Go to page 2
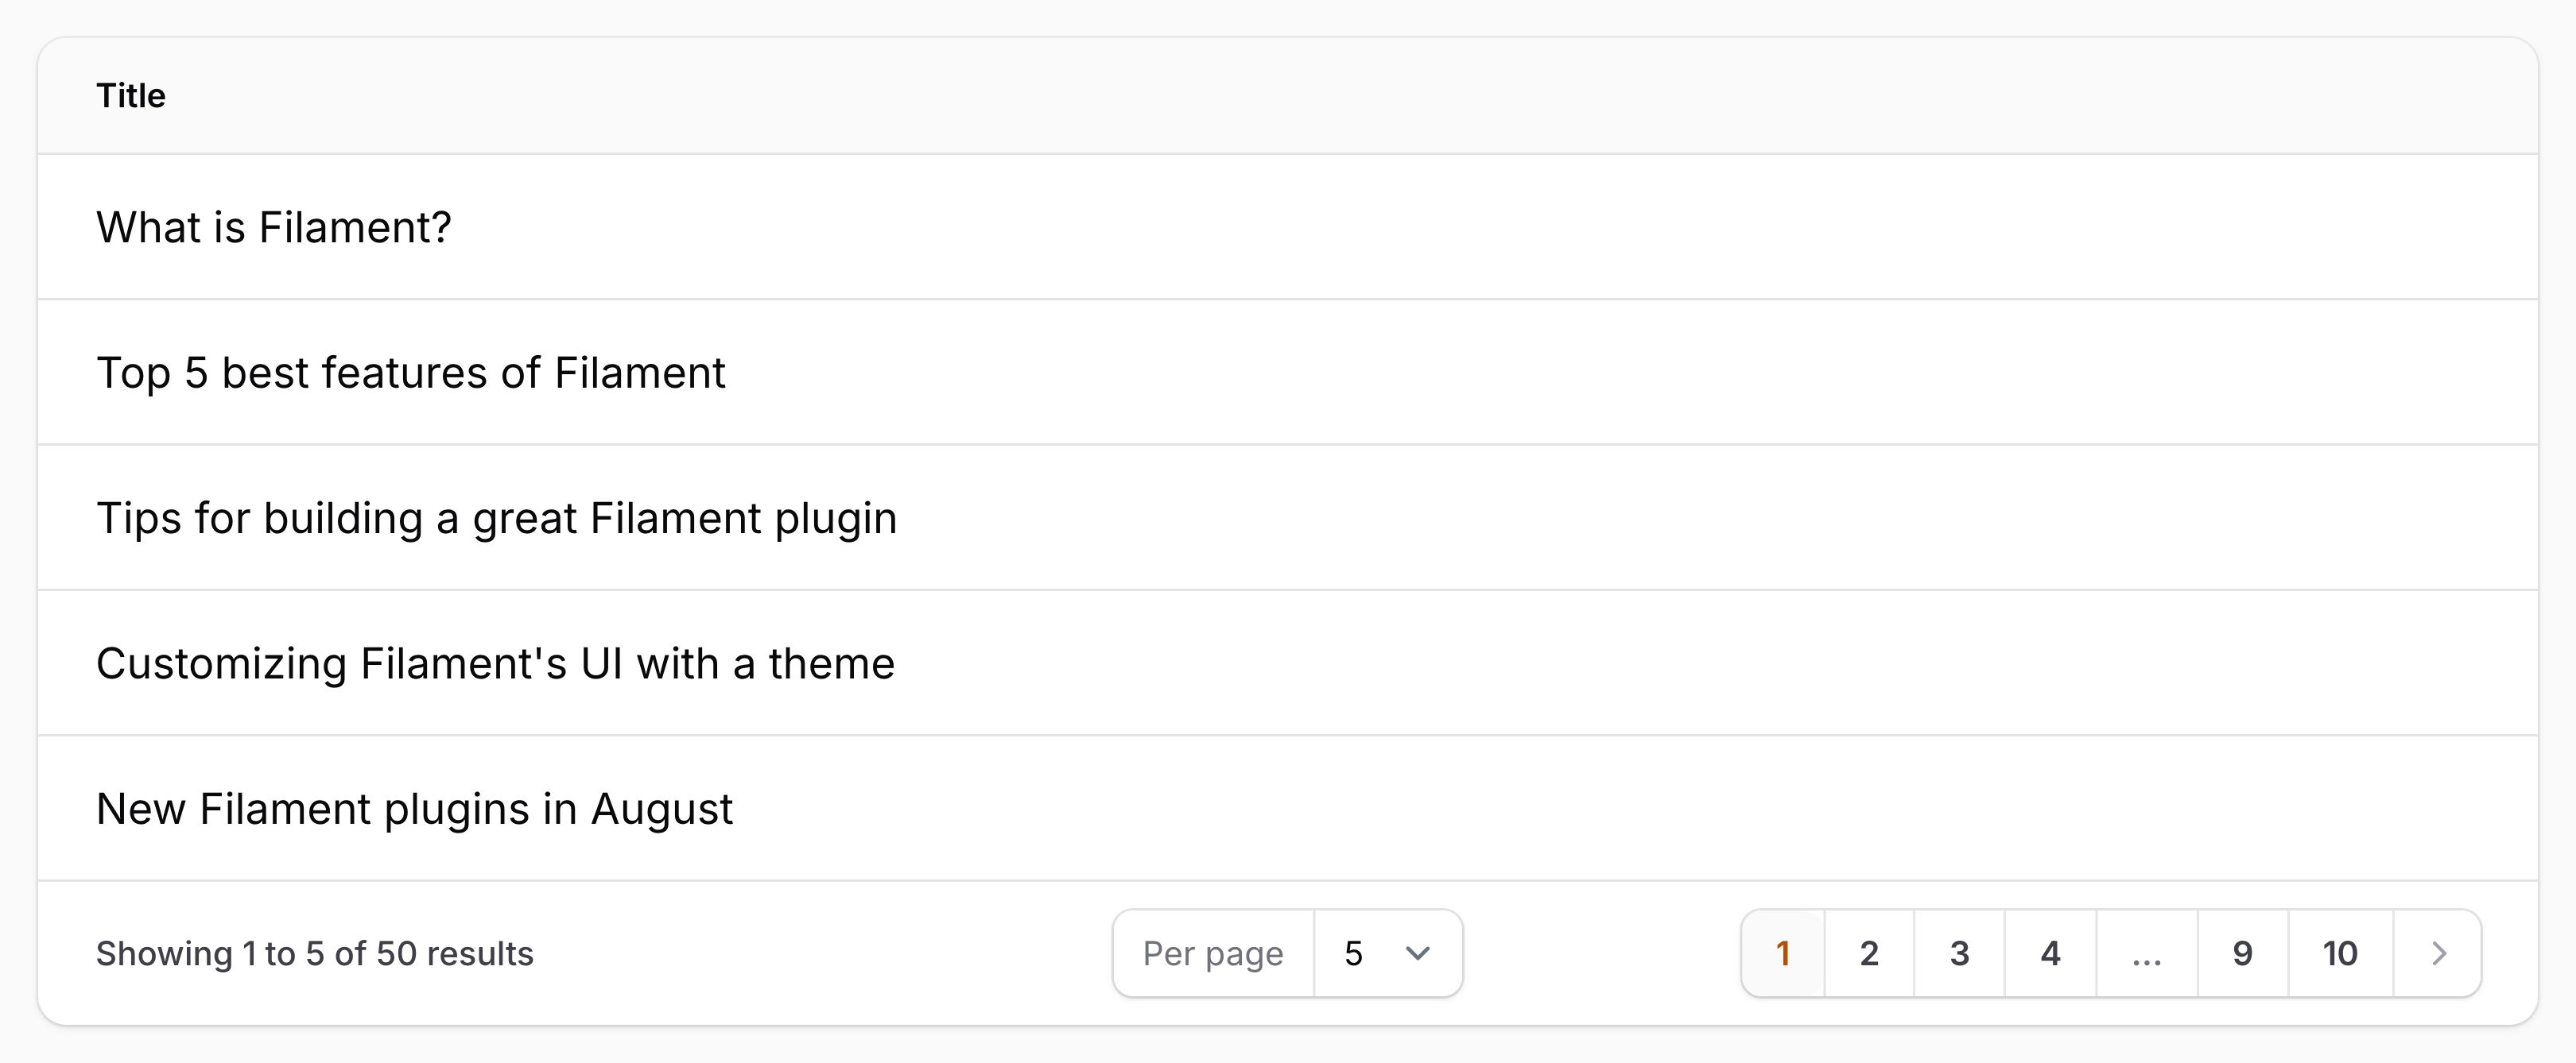 coord(1869,953)
